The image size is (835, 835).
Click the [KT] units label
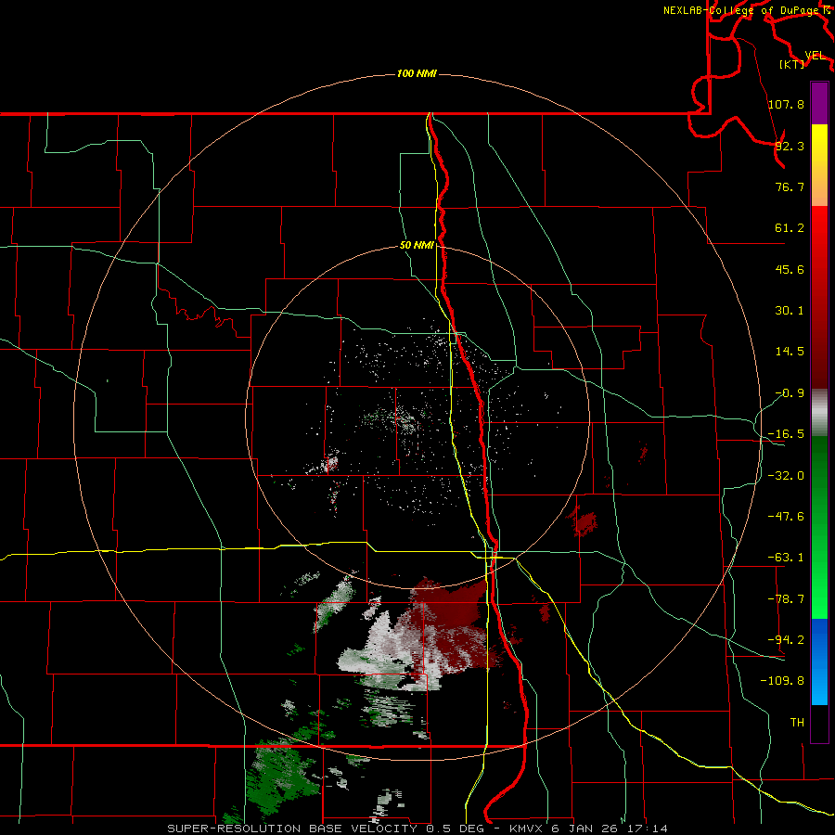792,64
